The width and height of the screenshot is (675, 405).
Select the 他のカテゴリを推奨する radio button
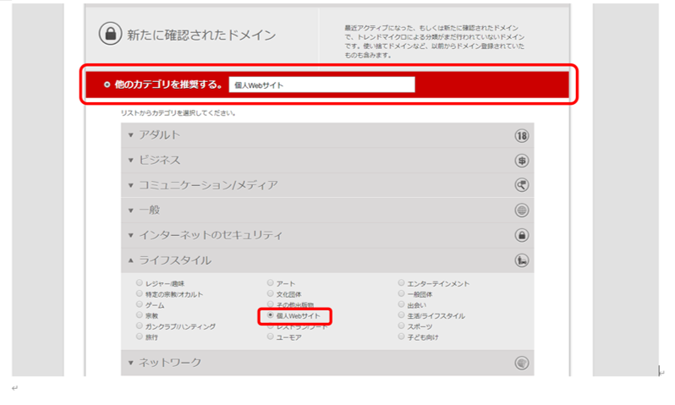click(107, 85)
